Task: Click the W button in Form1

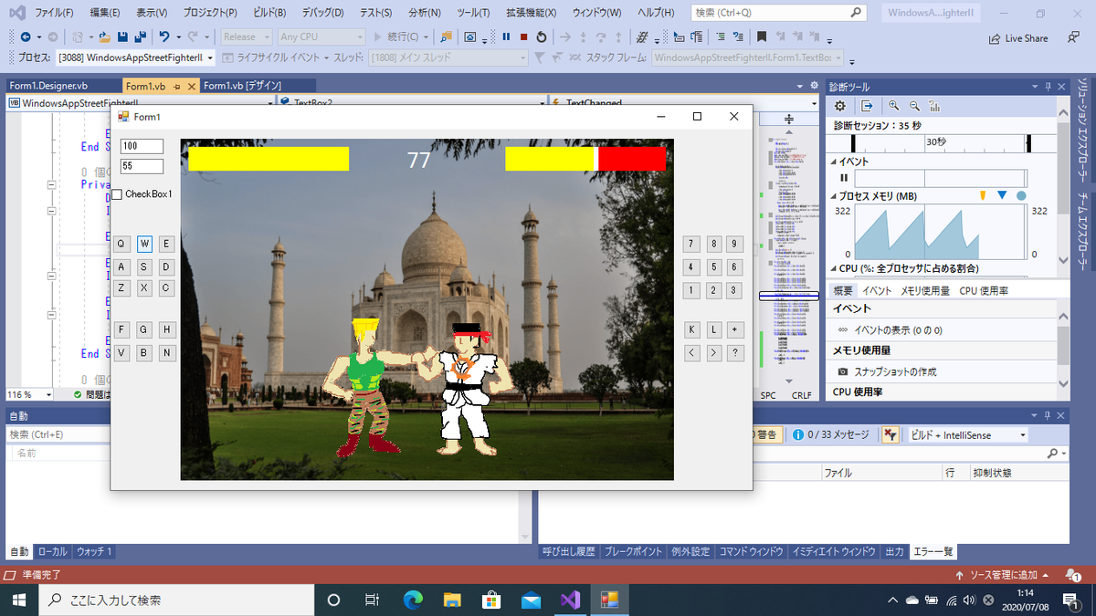Action: [145, 244]
